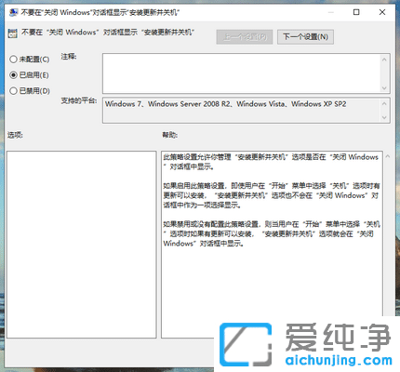Click the policy icon in the title bar
The image size is (400, 372).
coord(13,12)
